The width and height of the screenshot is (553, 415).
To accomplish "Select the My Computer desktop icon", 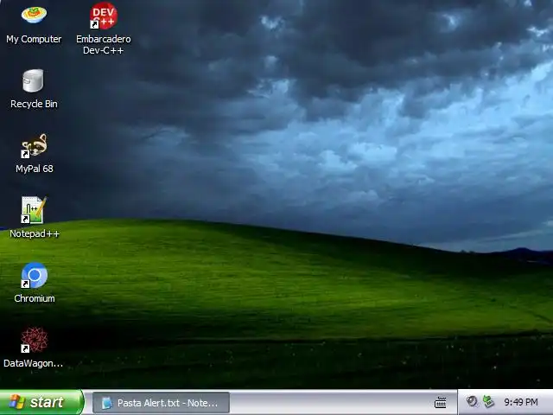I will coord(34,16).
